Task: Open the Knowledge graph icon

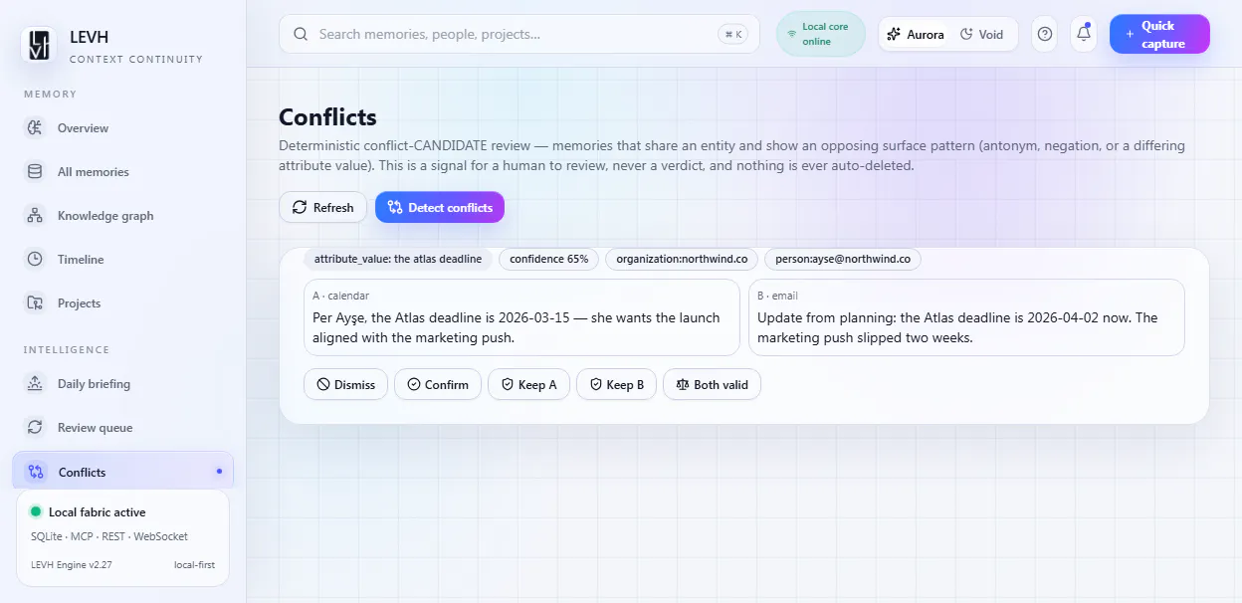Action: pos(35,215)
